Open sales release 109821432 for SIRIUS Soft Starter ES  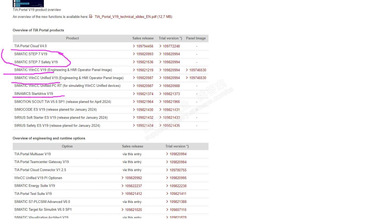point(145,118)
